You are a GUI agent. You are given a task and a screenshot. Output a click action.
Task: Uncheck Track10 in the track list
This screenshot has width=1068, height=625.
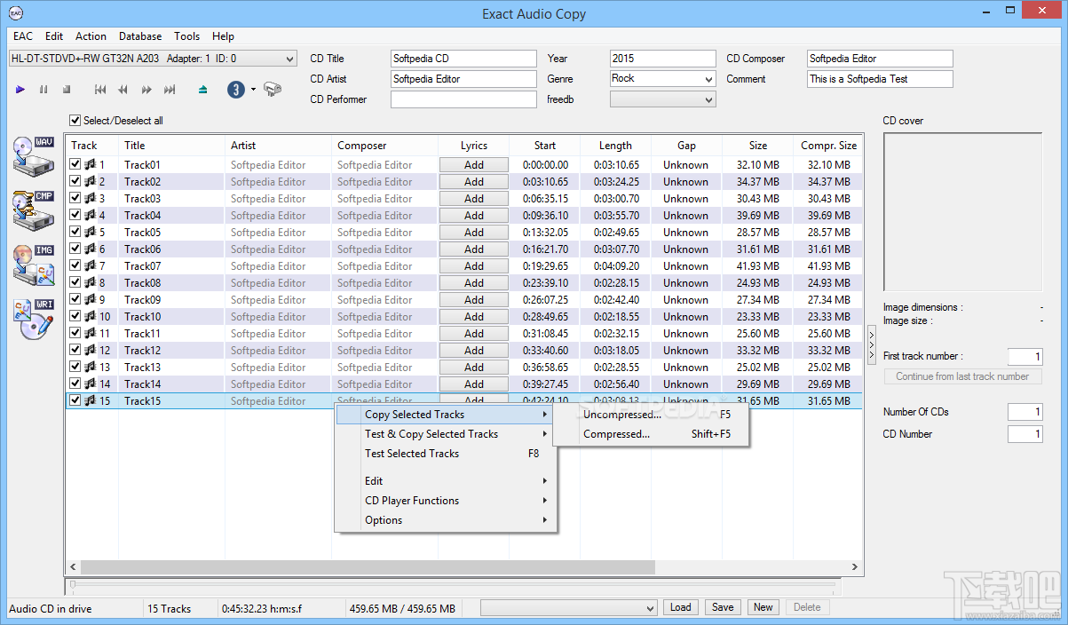click(x=75, y=316)
